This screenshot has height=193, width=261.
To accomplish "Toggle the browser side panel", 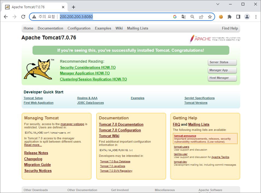I will tap(238, 17).
